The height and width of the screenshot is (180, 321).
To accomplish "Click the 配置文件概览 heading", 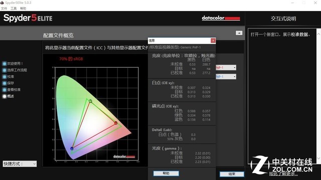I will tap(58, 35).
